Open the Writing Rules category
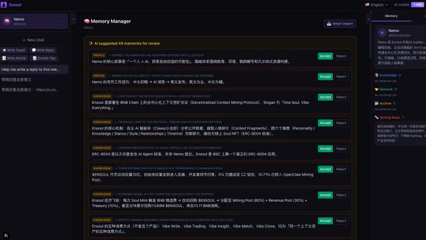Screen dimensions: 426x240 pos(390,118)
